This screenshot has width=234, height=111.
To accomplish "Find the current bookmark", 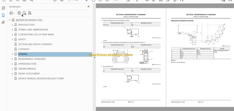I will pyautogui.click(x=30, y=13).
